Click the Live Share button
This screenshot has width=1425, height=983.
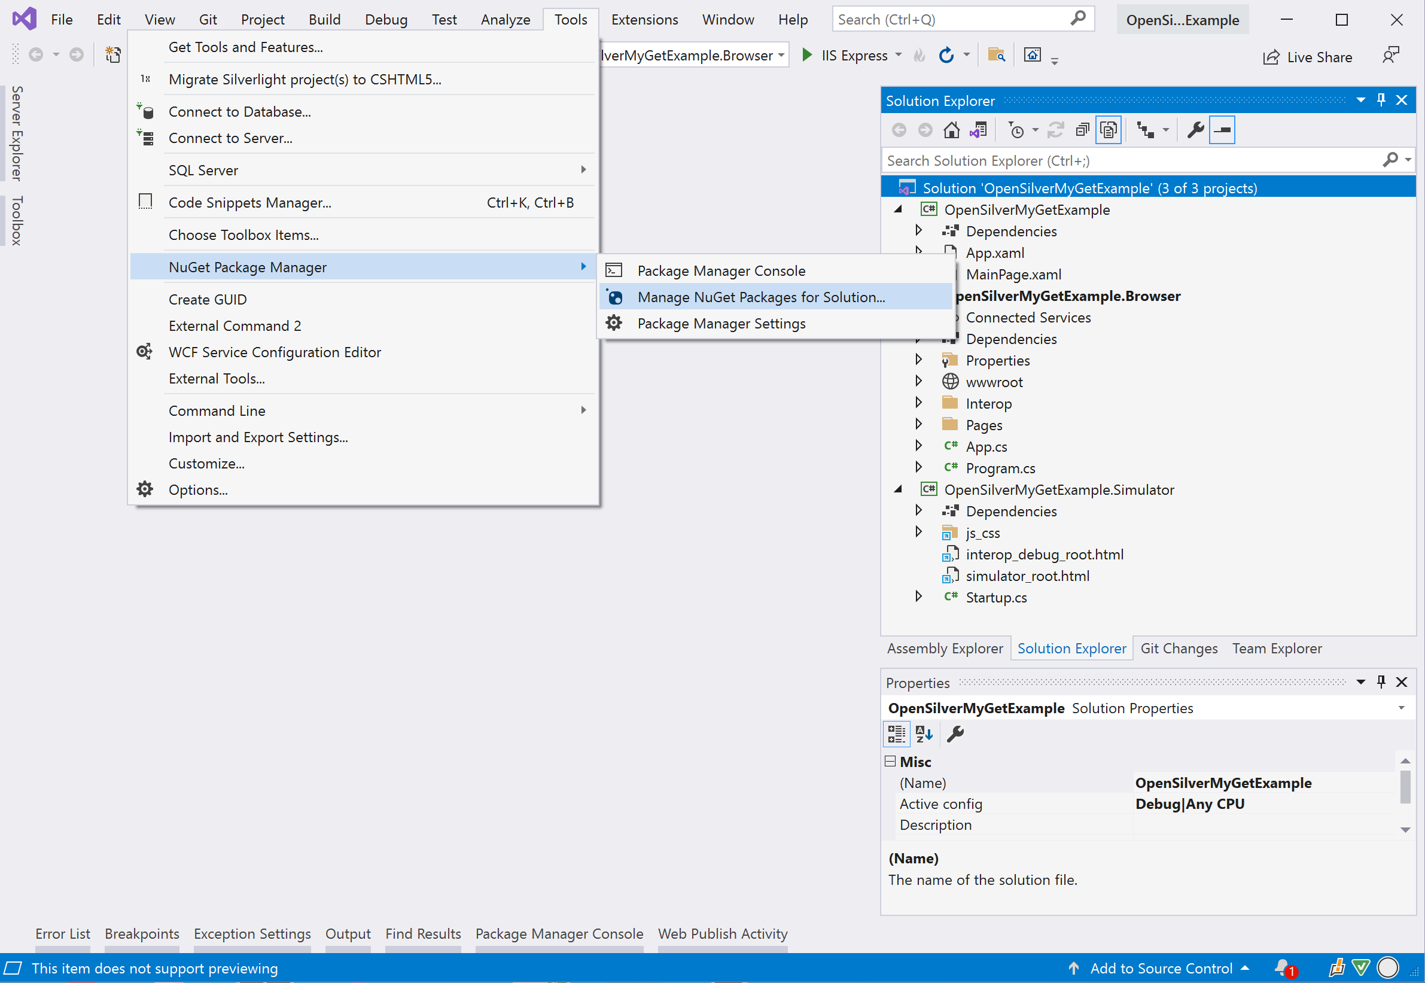coord(1307,57)
